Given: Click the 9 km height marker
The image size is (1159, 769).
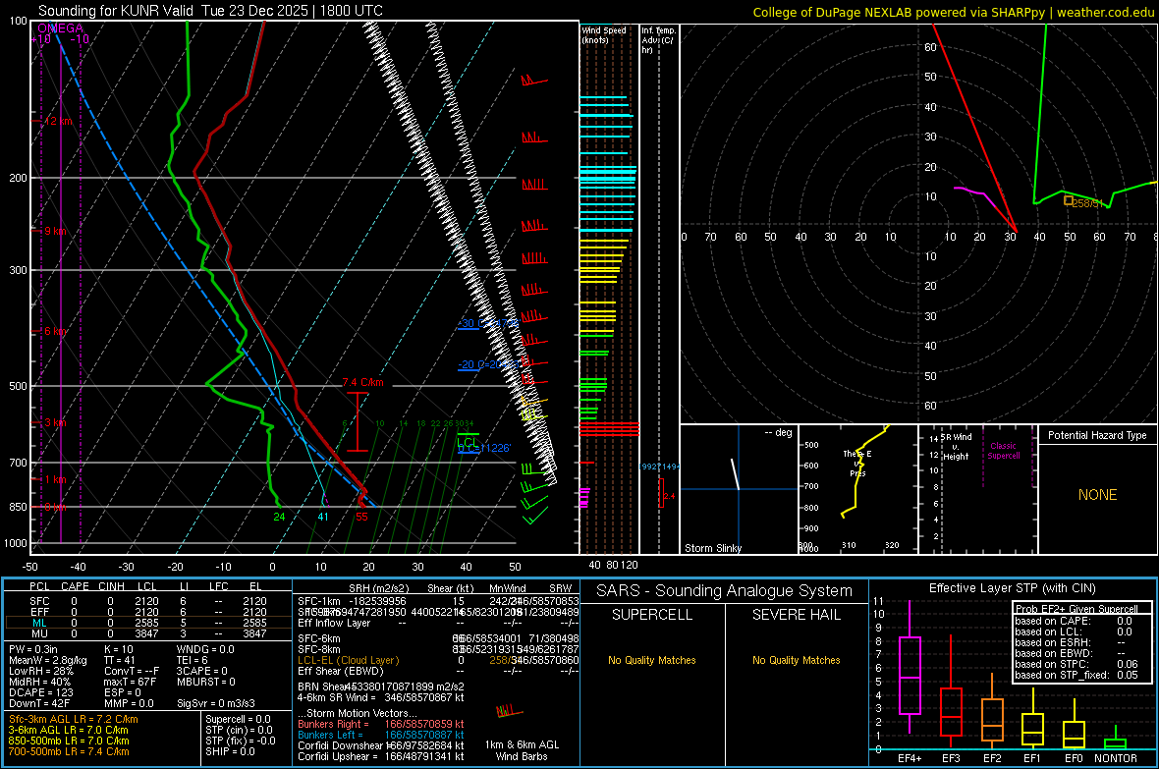Looking at the screenshot, I should click(x=55, y=231).
